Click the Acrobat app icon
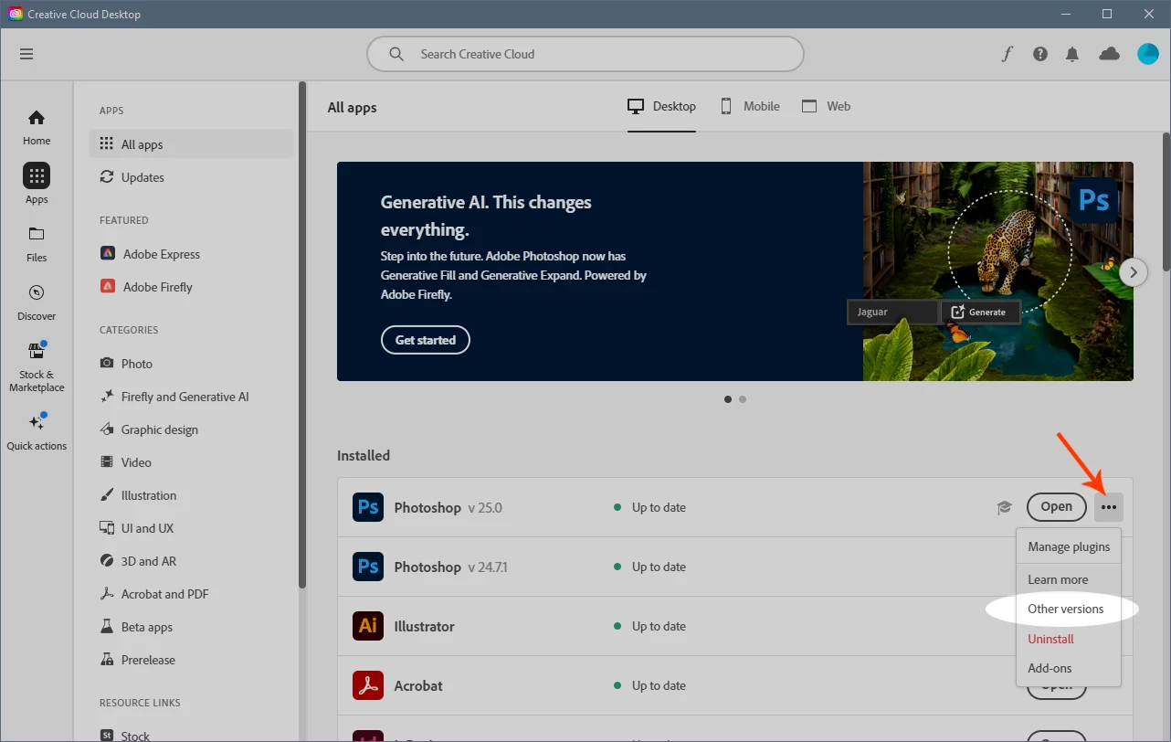The height and width of the screenshot is (742, 1171). 368,685
